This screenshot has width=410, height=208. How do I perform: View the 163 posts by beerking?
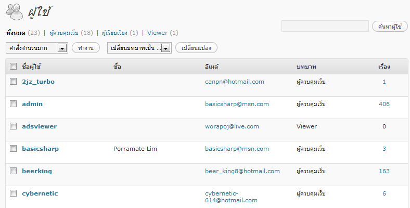(384, 171)
